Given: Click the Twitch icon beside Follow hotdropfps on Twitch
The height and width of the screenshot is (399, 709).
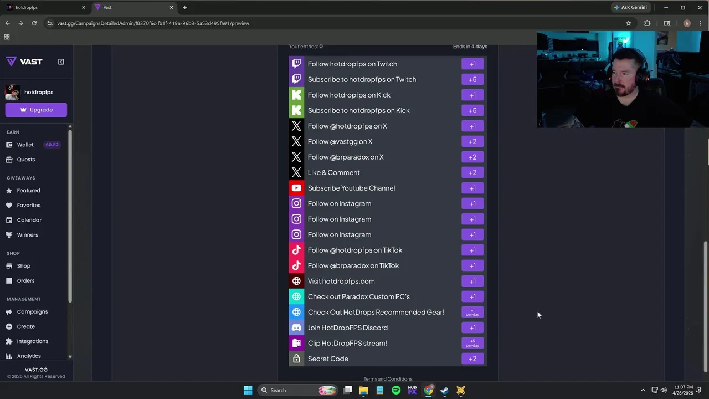Looking at the screenshot, I should tap(296, 64).
